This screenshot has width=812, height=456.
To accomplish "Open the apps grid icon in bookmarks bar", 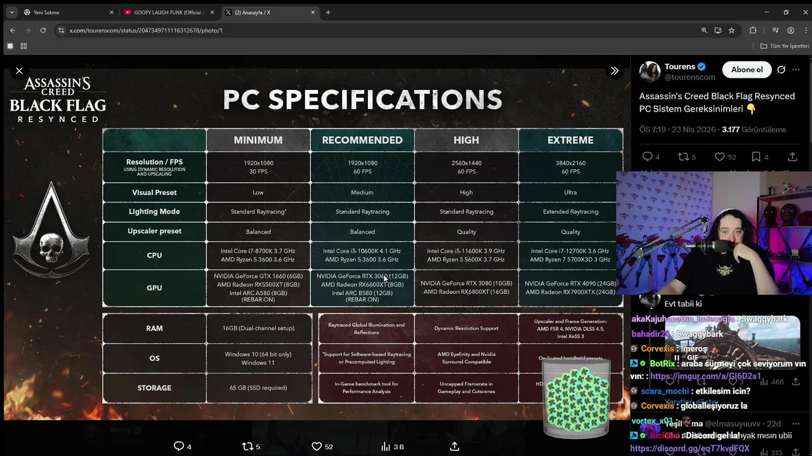I will coord(23,46).
